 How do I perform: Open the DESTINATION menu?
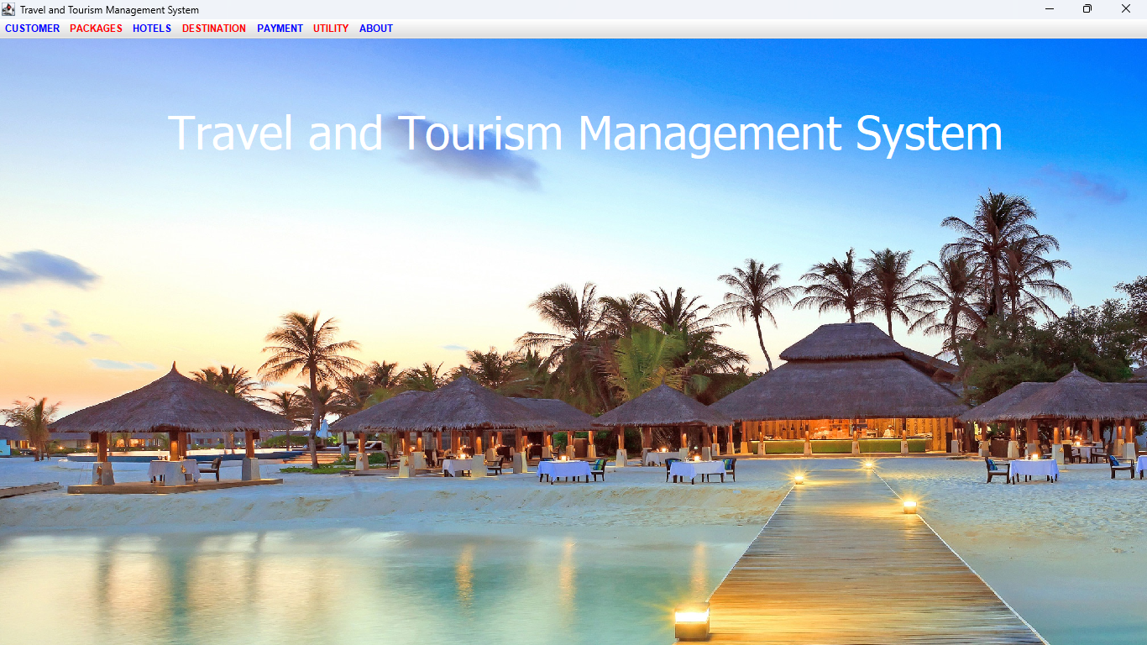pos(214,29)
